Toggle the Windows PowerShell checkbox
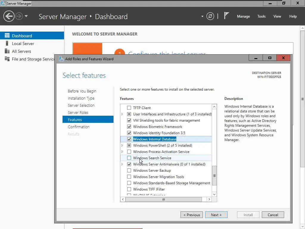The width and height of the screenshot is (305, 229). [x=129, y=146]
